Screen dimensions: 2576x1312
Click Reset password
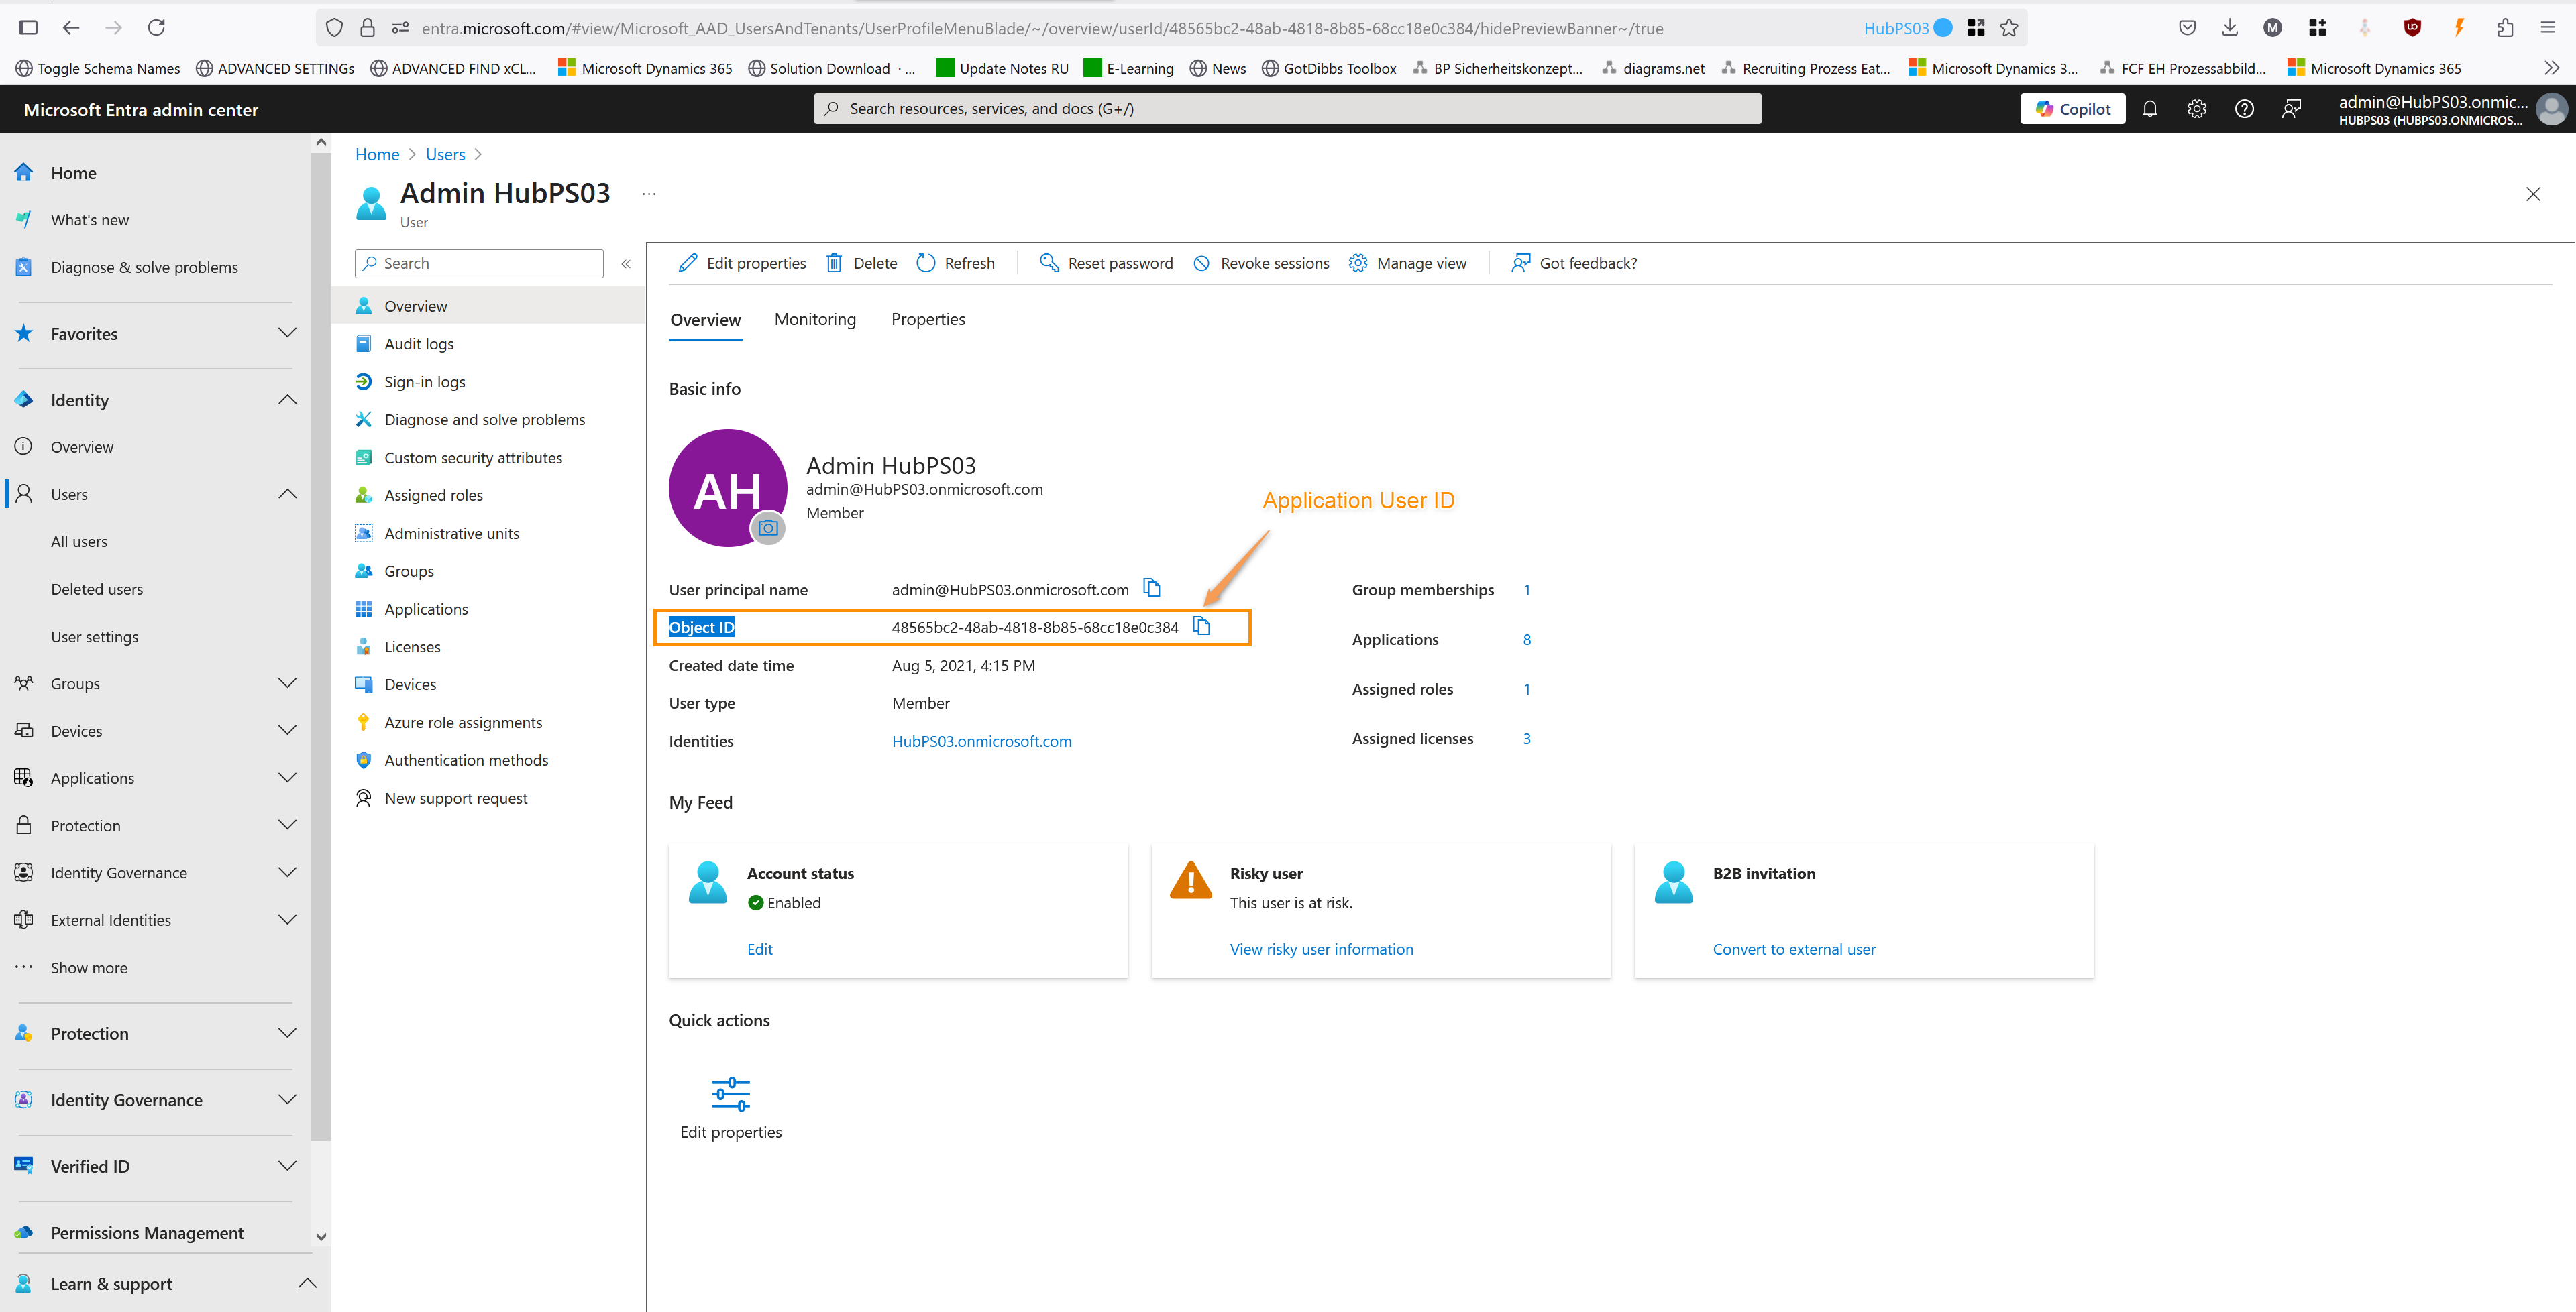tap(1106, 263)
